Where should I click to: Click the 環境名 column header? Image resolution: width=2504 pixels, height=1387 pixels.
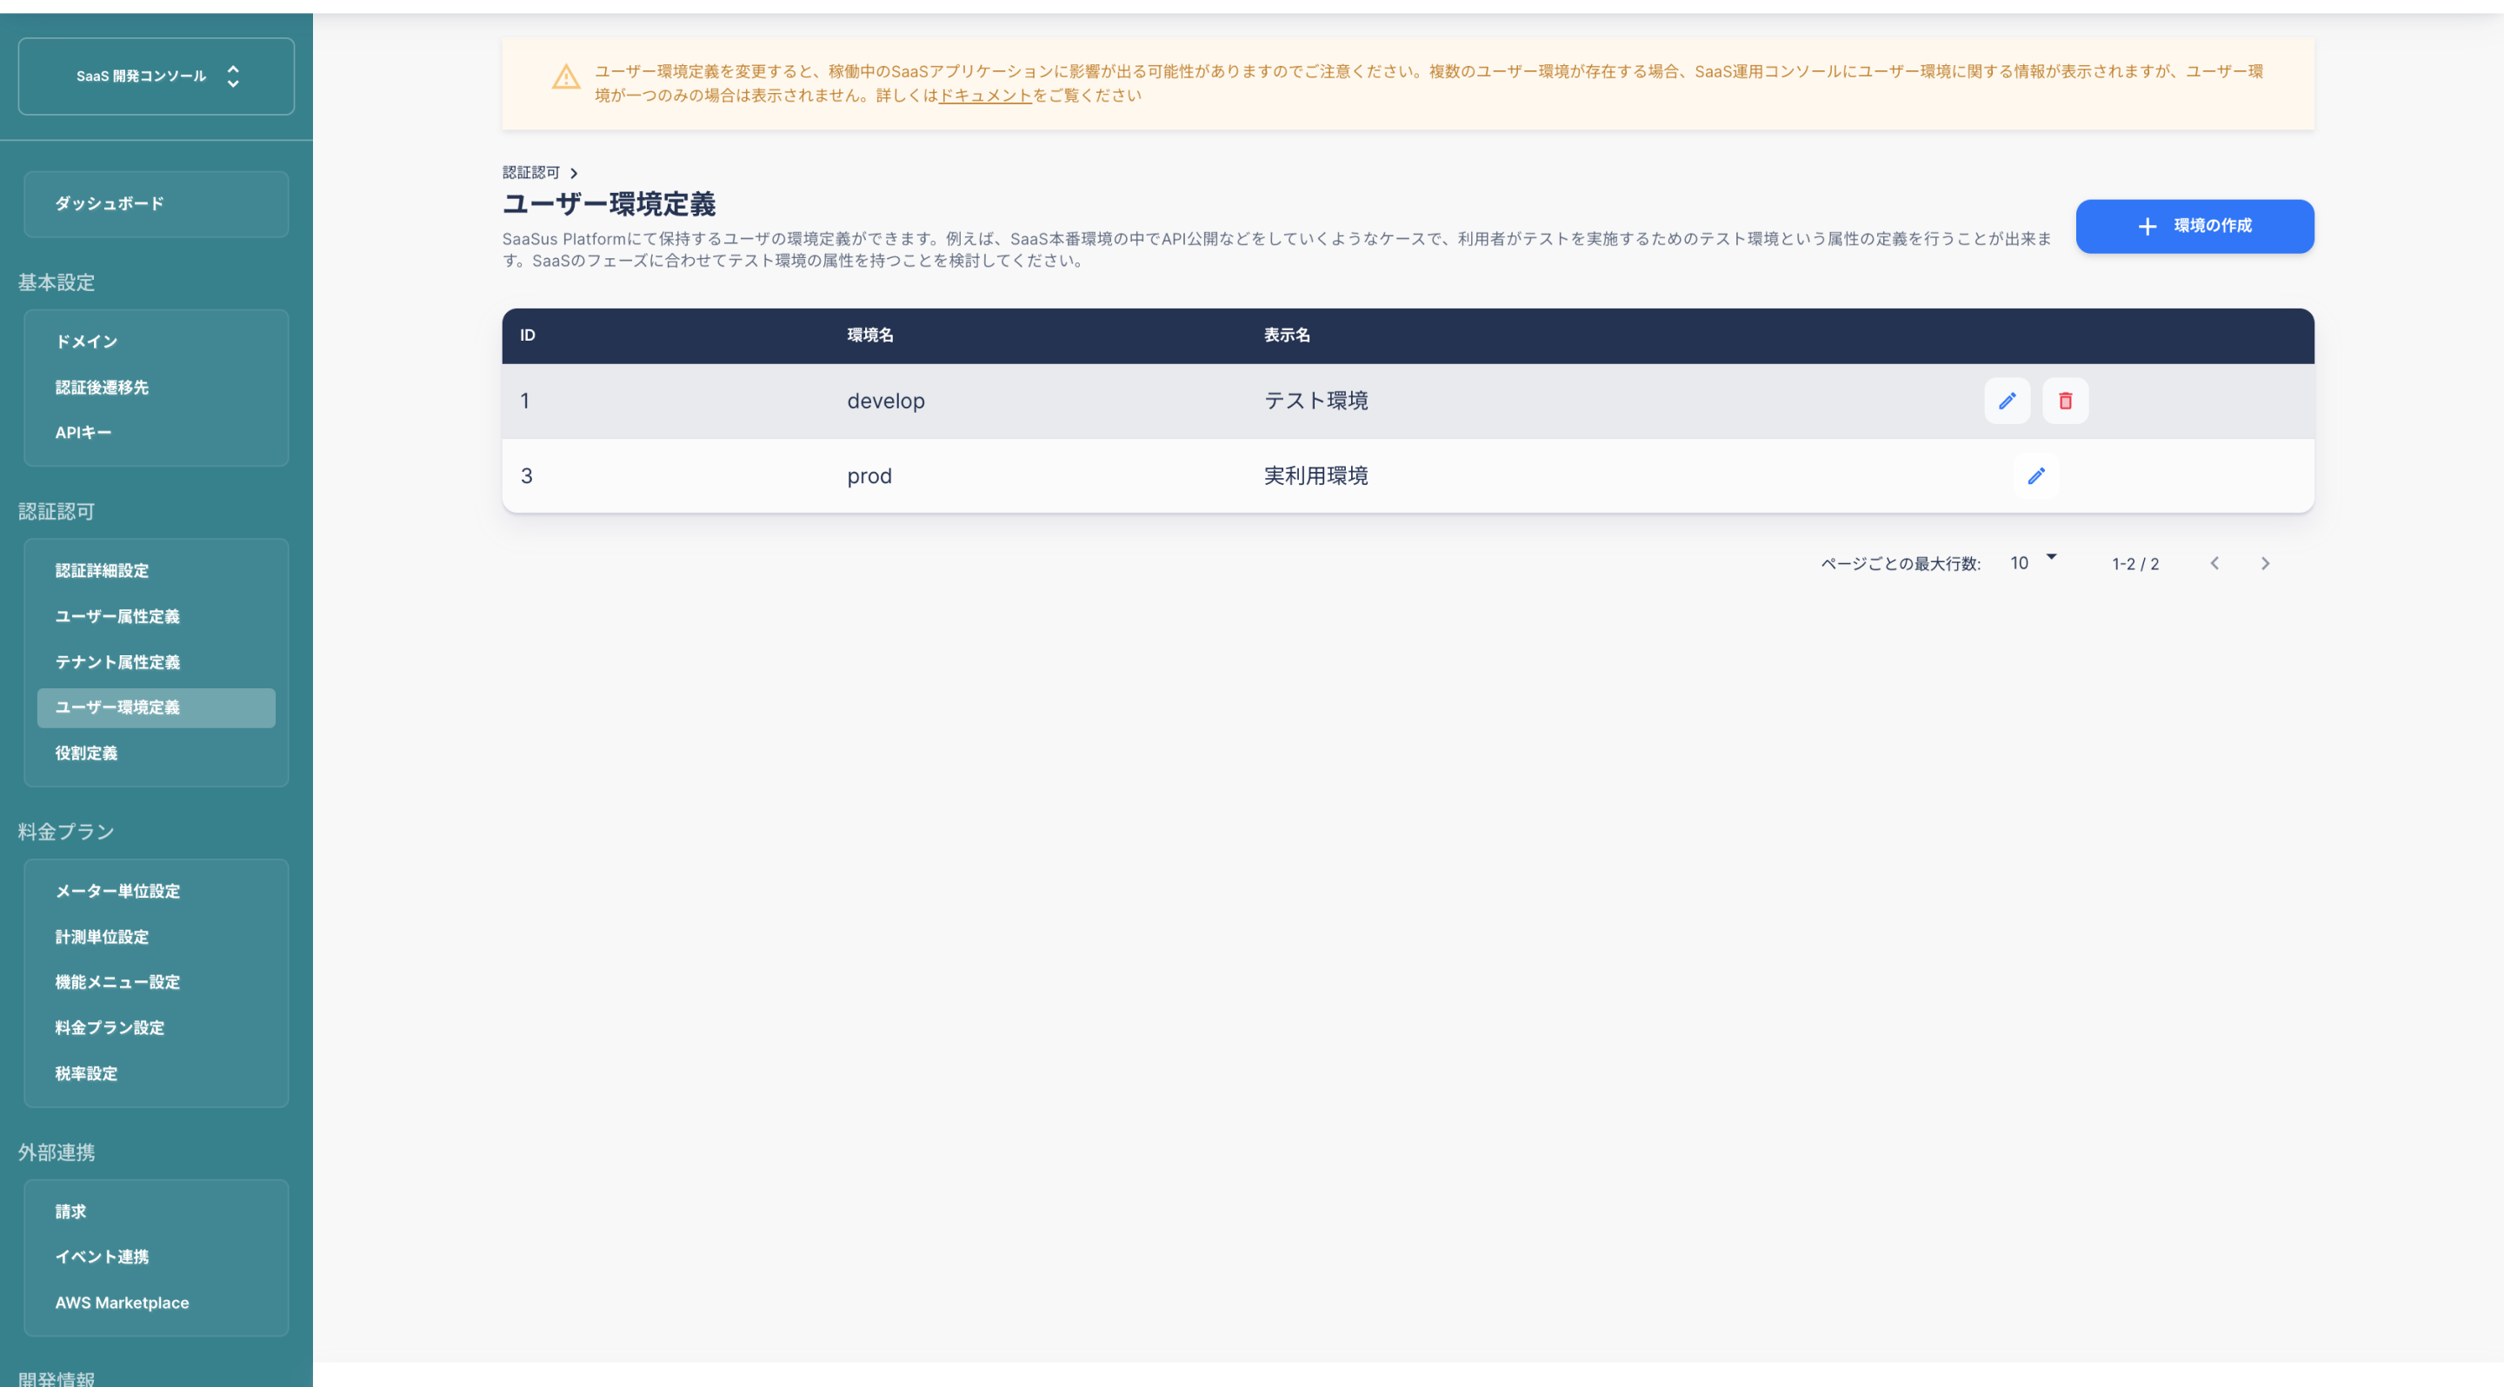870,336
